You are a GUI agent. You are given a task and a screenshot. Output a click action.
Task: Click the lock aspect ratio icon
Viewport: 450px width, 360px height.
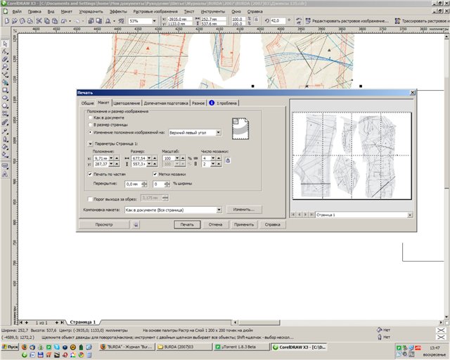[x=228, y=160]
